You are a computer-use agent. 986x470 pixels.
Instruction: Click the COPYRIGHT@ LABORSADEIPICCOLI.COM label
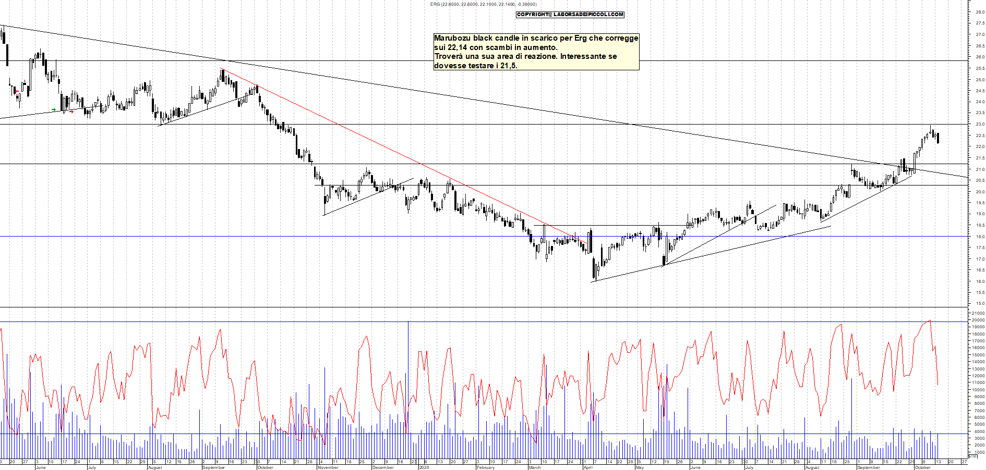[x=570, y=15]
